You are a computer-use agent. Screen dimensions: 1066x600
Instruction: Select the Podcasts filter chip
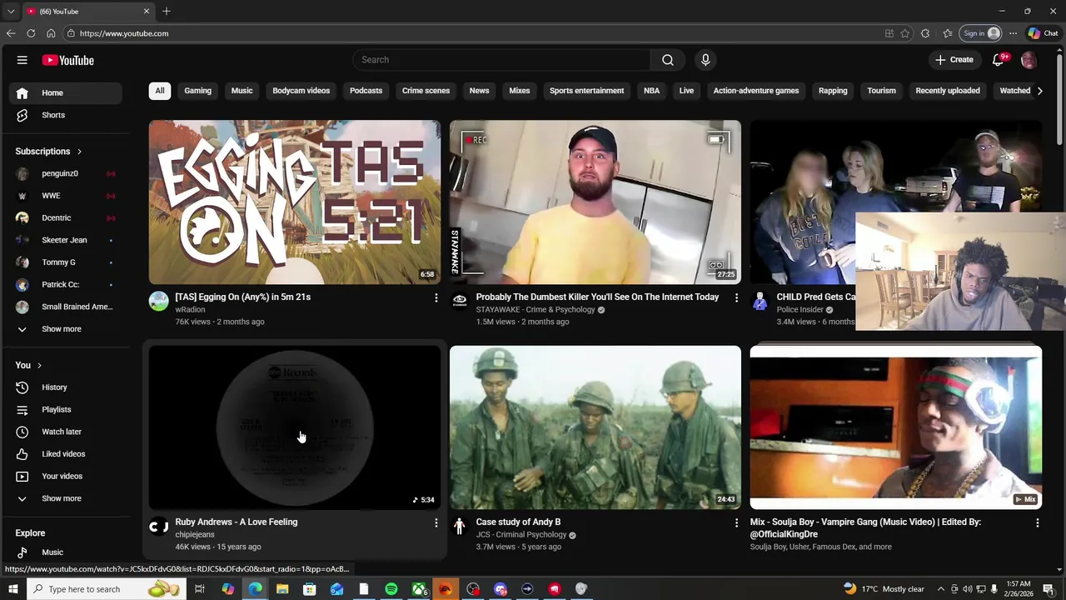pos(366,91)
